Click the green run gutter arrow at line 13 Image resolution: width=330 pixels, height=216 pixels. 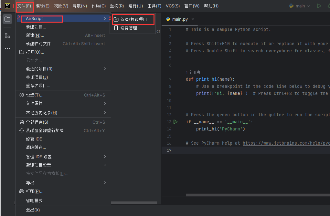pos(176,122)
